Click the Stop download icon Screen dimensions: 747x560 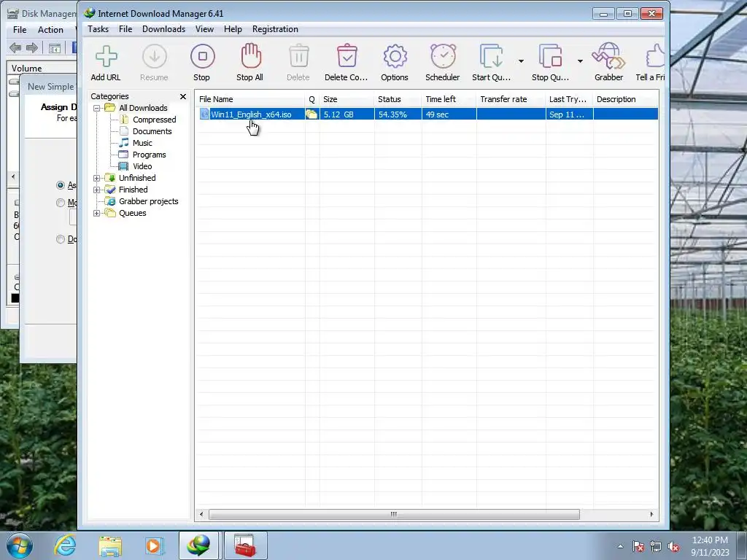[x=203, y=57]
